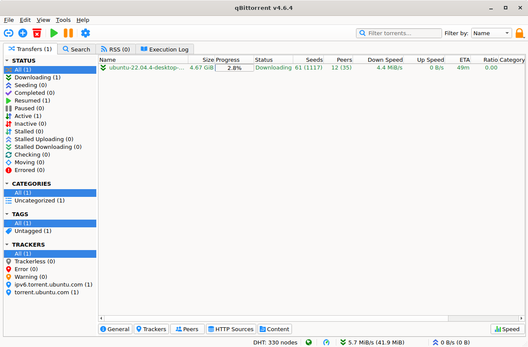This screenshot has width=528, height=347.
Task: Click the globe icon in the status bar
Action: pos(308,342)
